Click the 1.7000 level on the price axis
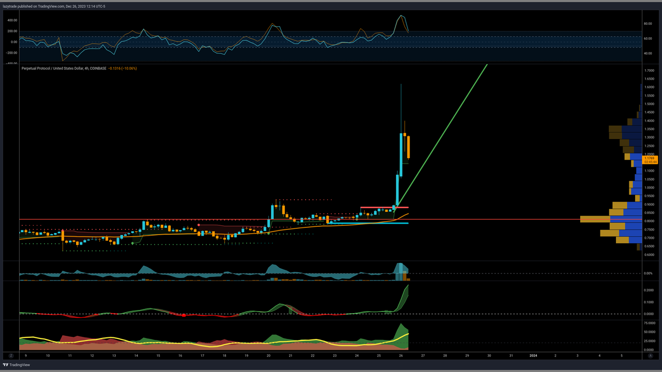662x372 pixels. coord(649,70)
